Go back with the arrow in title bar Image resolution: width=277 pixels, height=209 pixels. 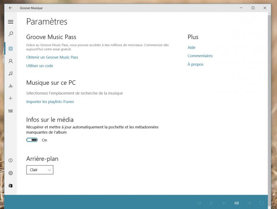point(10,8)
